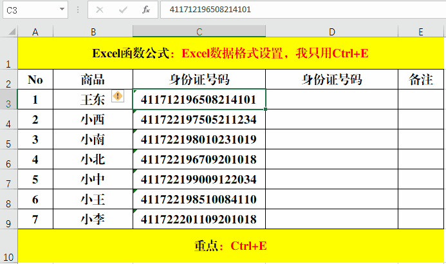Click the error warning icon beside 王东

pyautogui.click(x=118, y=96)
